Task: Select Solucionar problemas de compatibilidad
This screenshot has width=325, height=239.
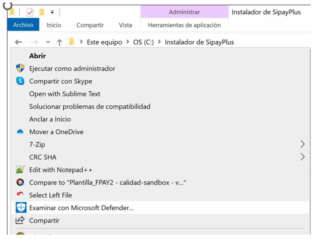Action: click(90, 106)
